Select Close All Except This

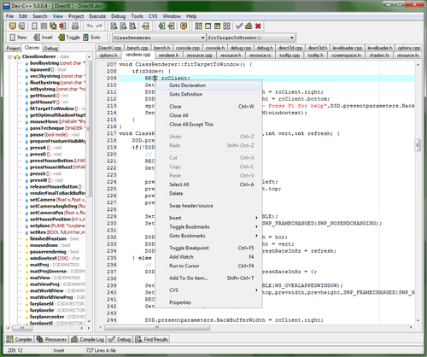209,125
